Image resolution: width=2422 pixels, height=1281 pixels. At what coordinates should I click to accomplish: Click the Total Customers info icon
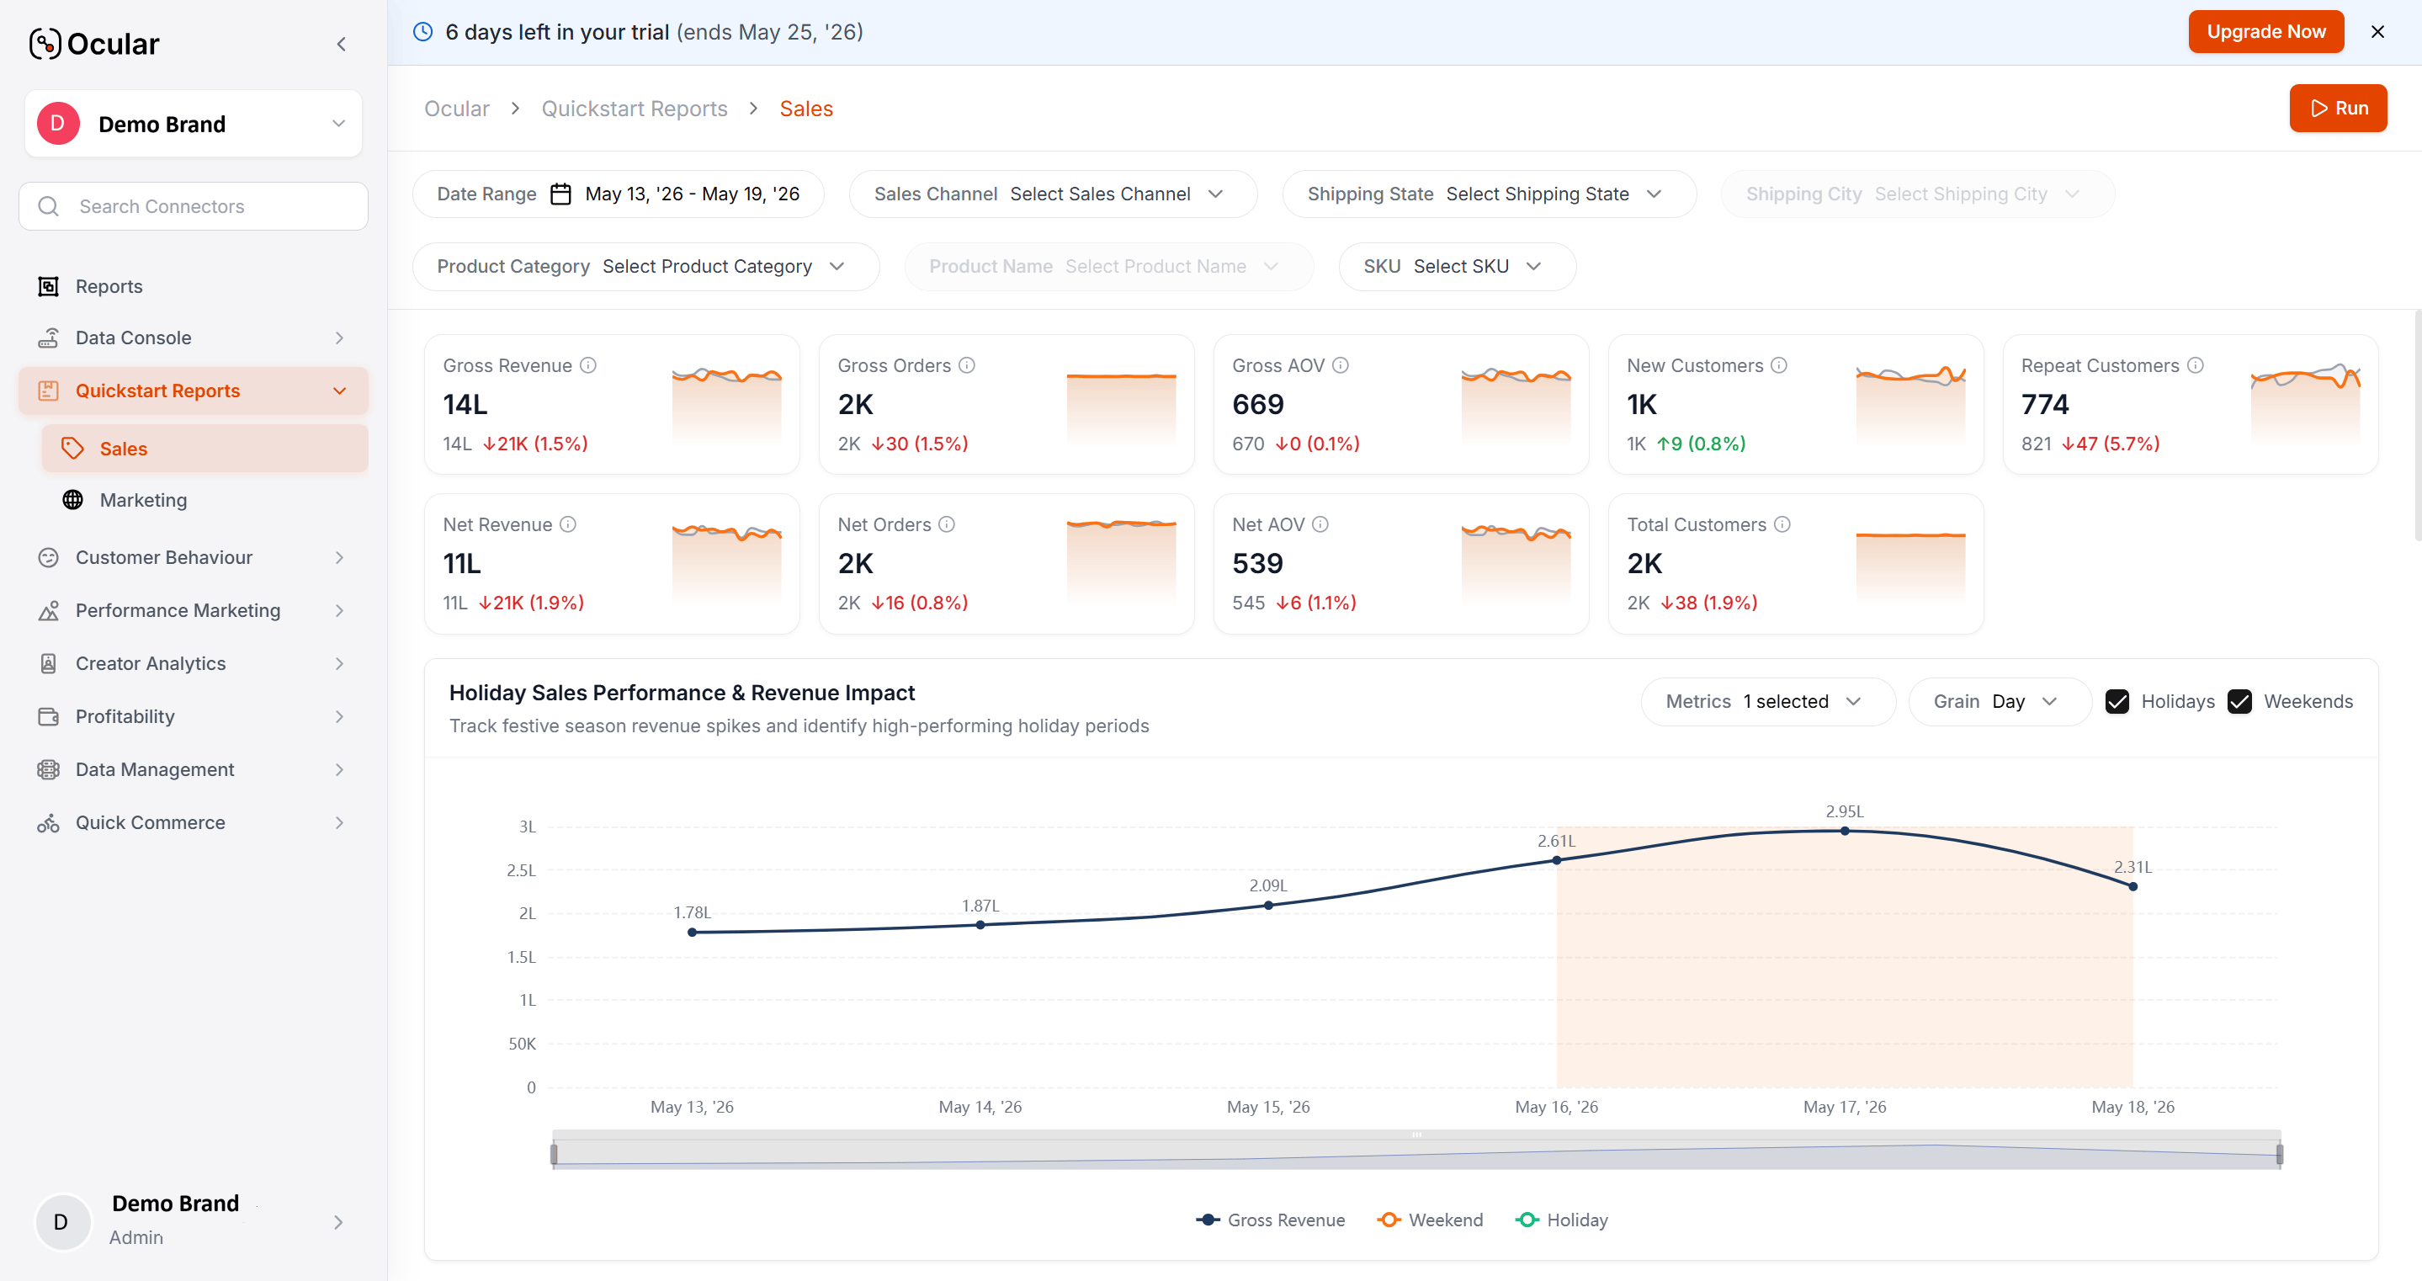click(x=1782, y=524)
